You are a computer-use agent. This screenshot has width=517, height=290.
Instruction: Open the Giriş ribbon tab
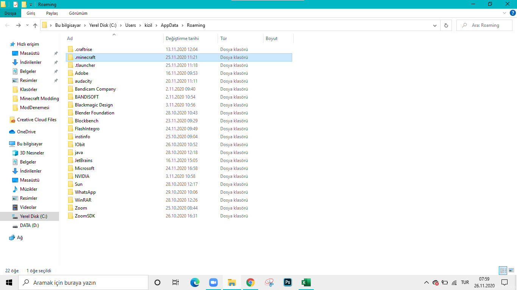31,13
